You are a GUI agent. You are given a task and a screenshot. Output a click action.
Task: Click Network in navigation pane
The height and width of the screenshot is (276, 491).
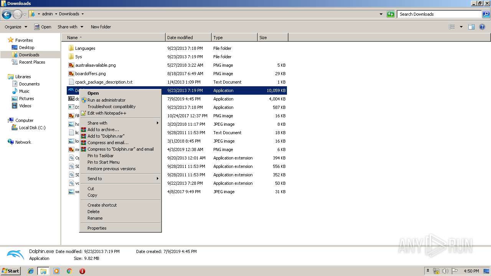click(x=23, y=142)
